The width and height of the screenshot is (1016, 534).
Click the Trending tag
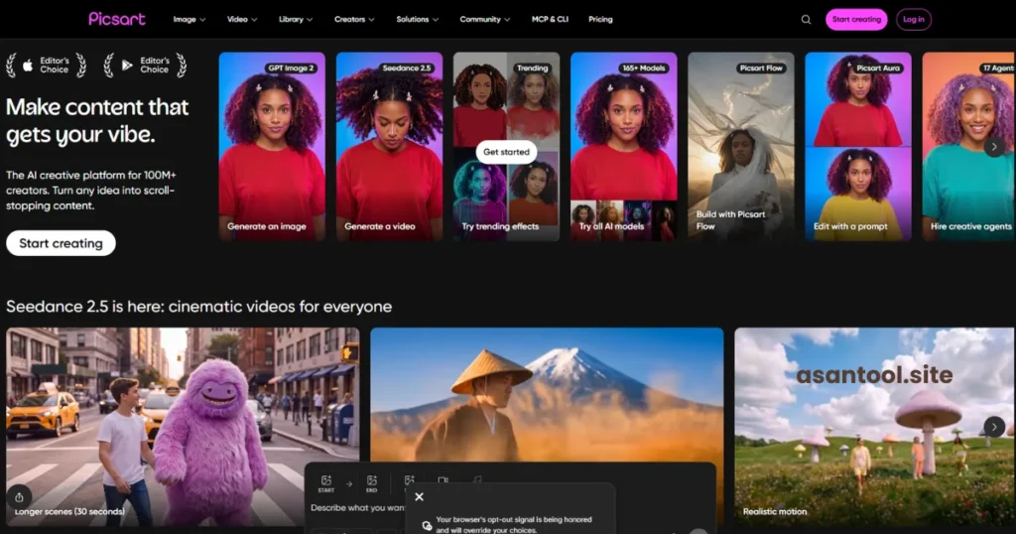(532, 68)
